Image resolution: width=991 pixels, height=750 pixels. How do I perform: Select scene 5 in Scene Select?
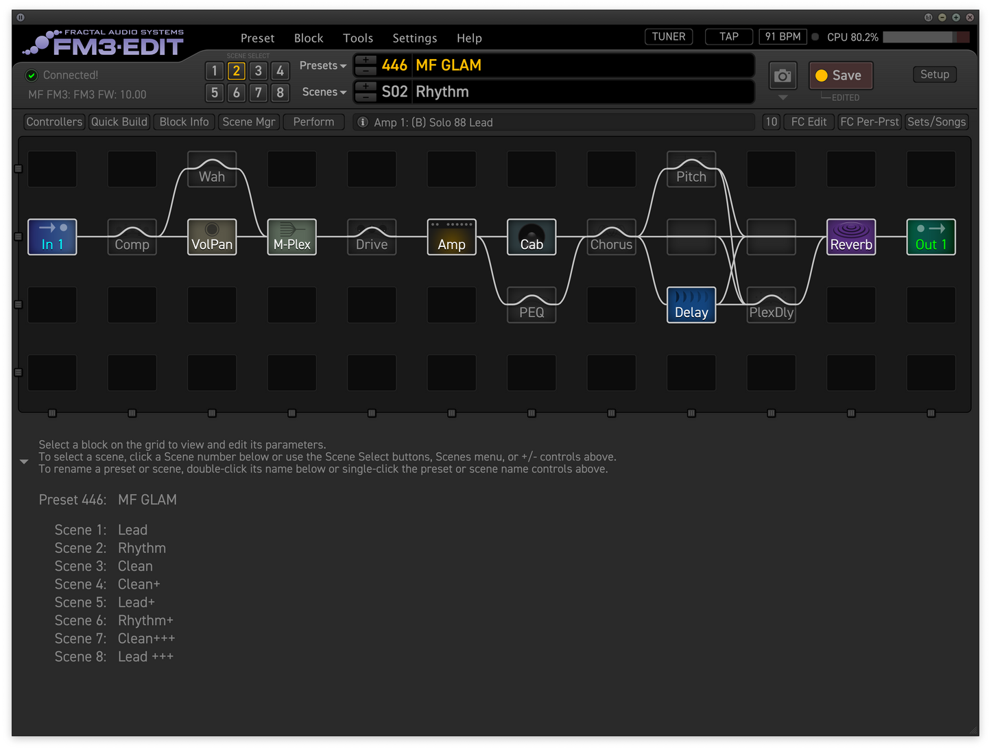(215, 93)
